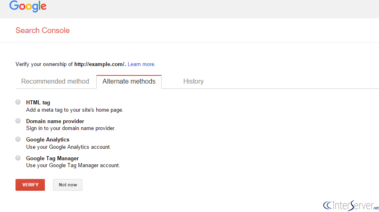Click 'Add a meta tag to your site's home page.'
This screenshot has height=212, width=379.
click(x=75, y=110)
